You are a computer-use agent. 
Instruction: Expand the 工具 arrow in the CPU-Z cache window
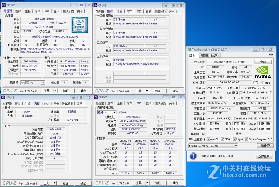tap(147, 91)
